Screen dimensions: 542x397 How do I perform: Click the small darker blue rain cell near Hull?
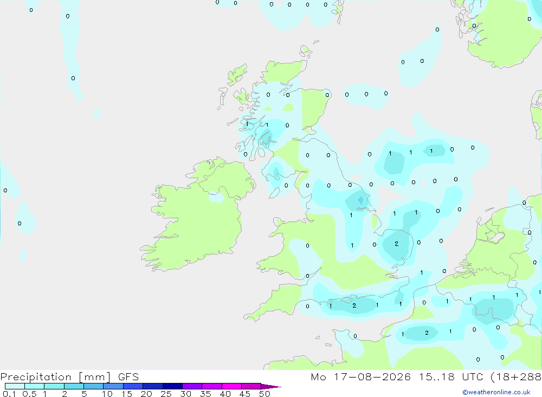click(x=360, y=200)
